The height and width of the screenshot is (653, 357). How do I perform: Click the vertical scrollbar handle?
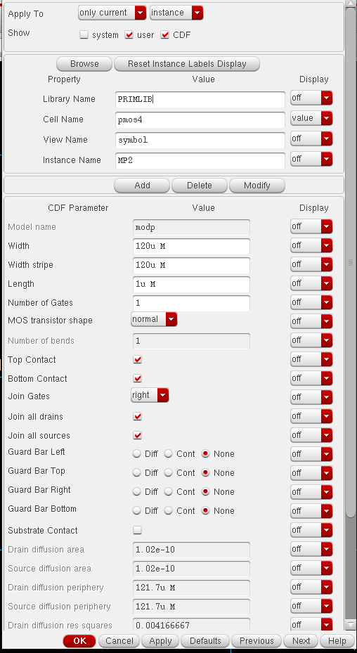click(351, 262)
